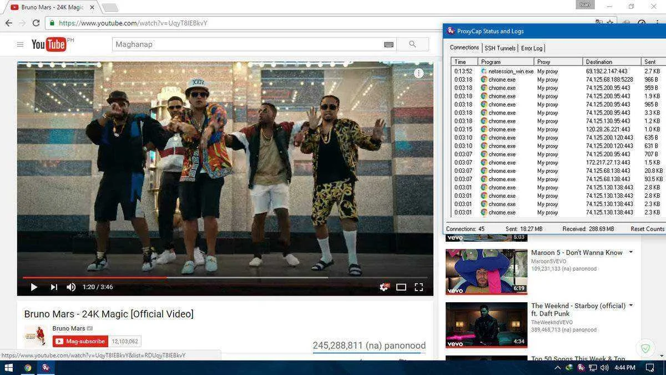Show hidden system tray icons

(x=557, y=368)
